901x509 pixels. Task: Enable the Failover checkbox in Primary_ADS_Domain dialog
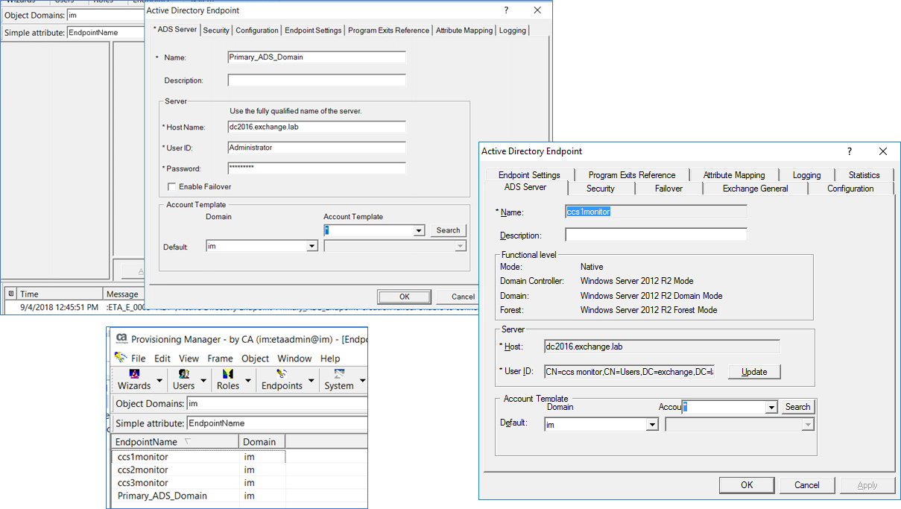coord(172,186)
